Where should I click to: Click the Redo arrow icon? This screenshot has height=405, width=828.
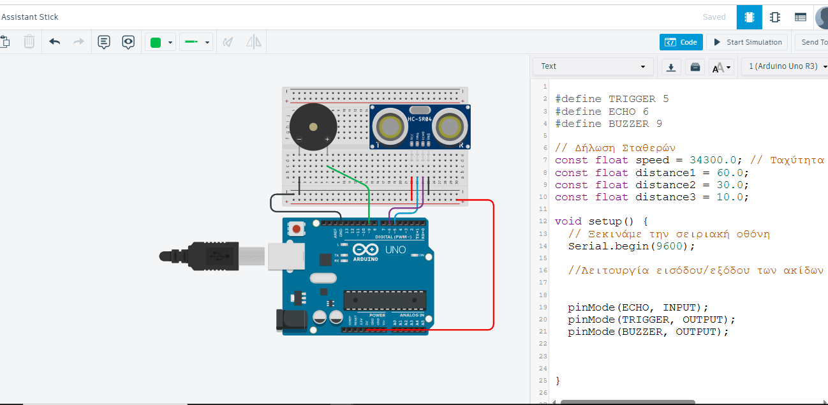(x=78, y=42)
